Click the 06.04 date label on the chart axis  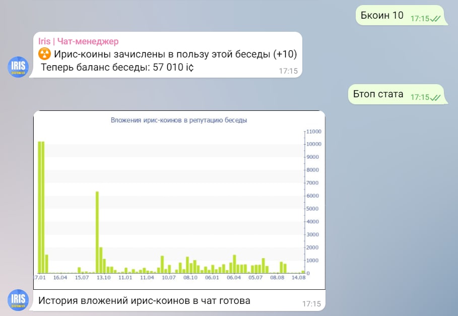(234, 278)
